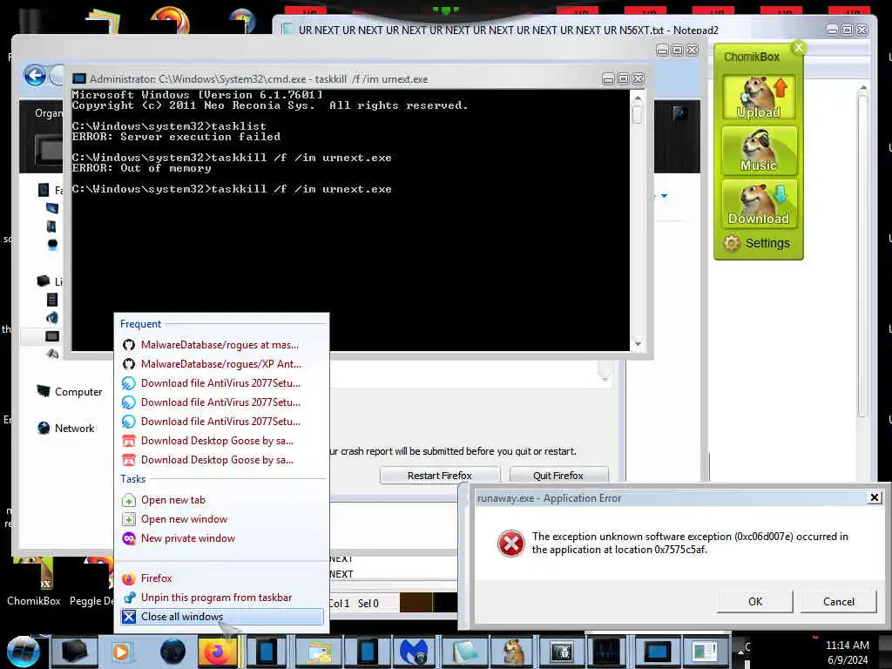
Task: Click the Notepad2 vertical scrollbar thumb
Action: 863,256
